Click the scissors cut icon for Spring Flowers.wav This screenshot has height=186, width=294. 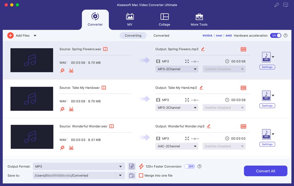coord(71,70)
